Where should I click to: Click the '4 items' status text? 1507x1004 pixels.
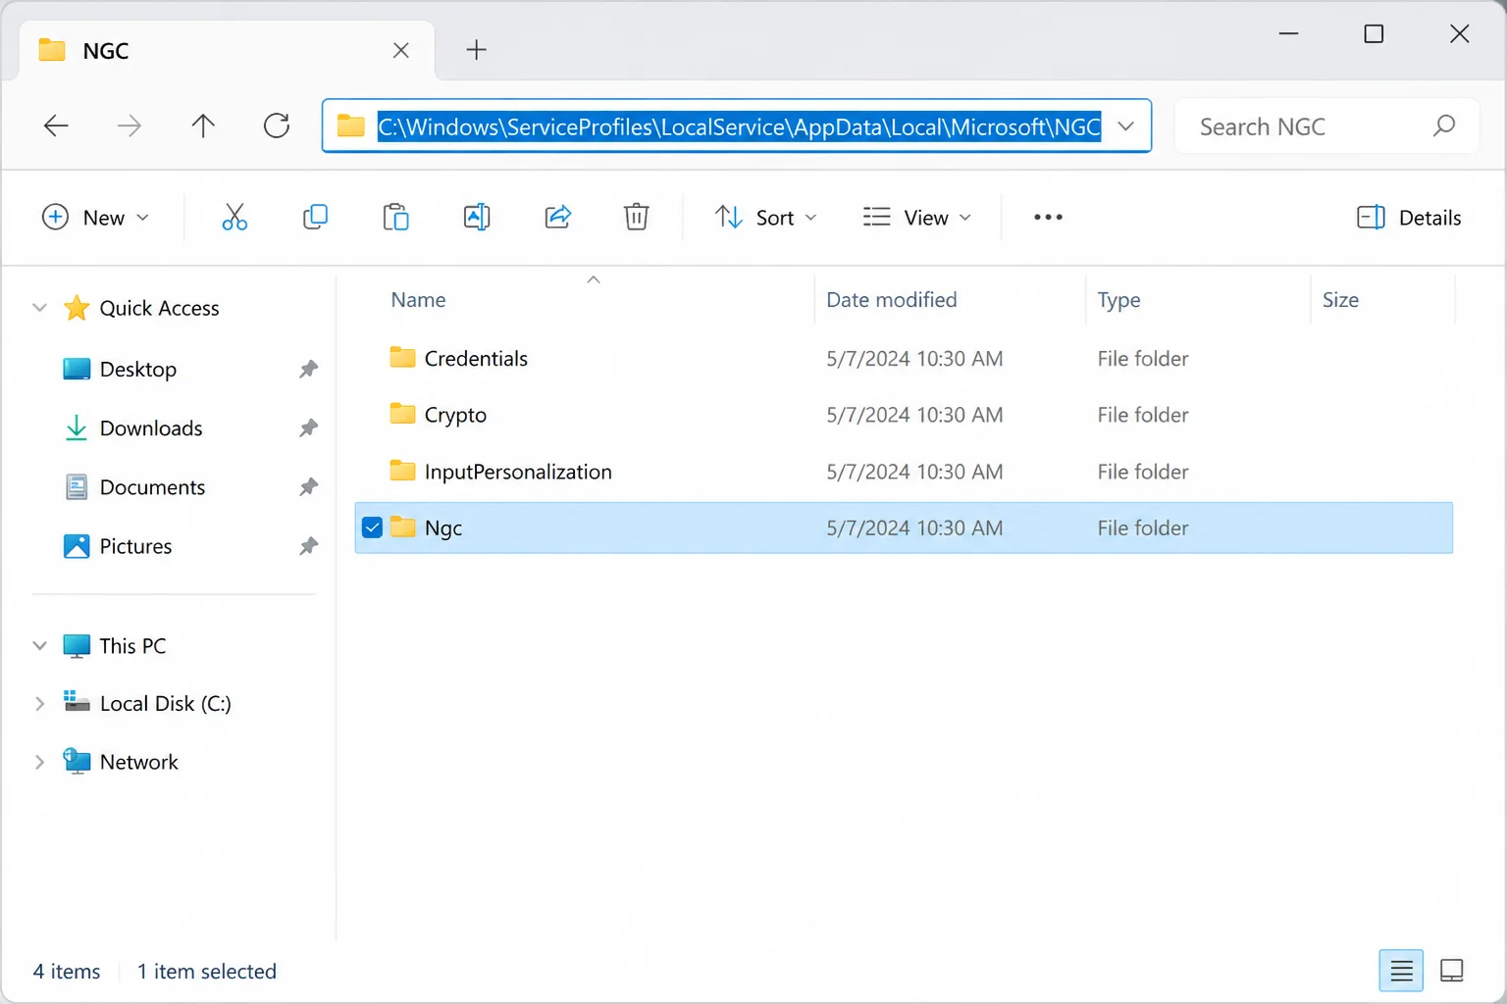click(x=67, y=971)
